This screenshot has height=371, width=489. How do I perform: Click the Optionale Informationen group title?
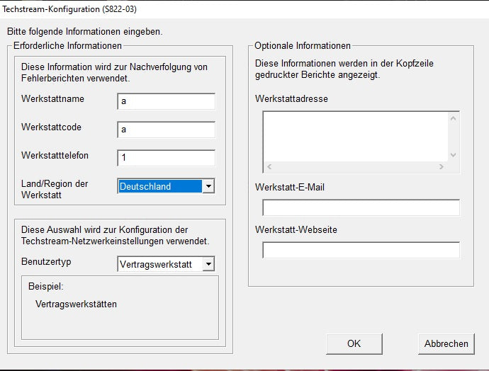click(303, 46)
